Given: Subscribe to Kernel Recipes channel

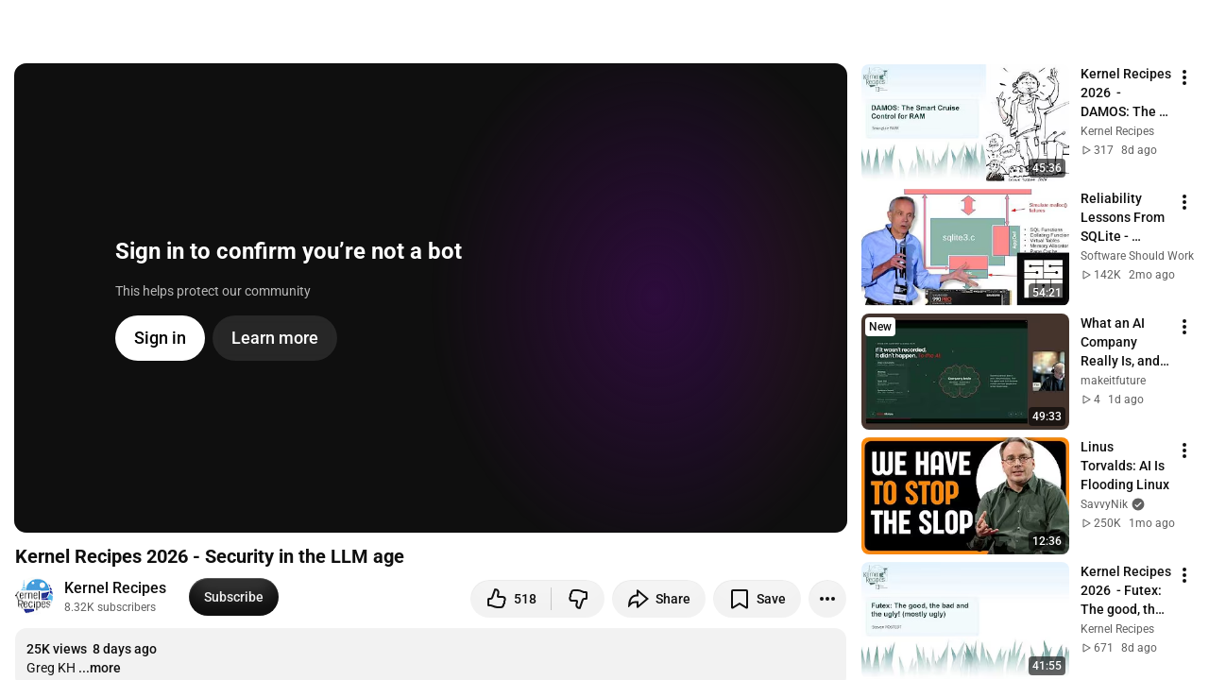Looking at the screenshot, I should (x=233, y=597).
